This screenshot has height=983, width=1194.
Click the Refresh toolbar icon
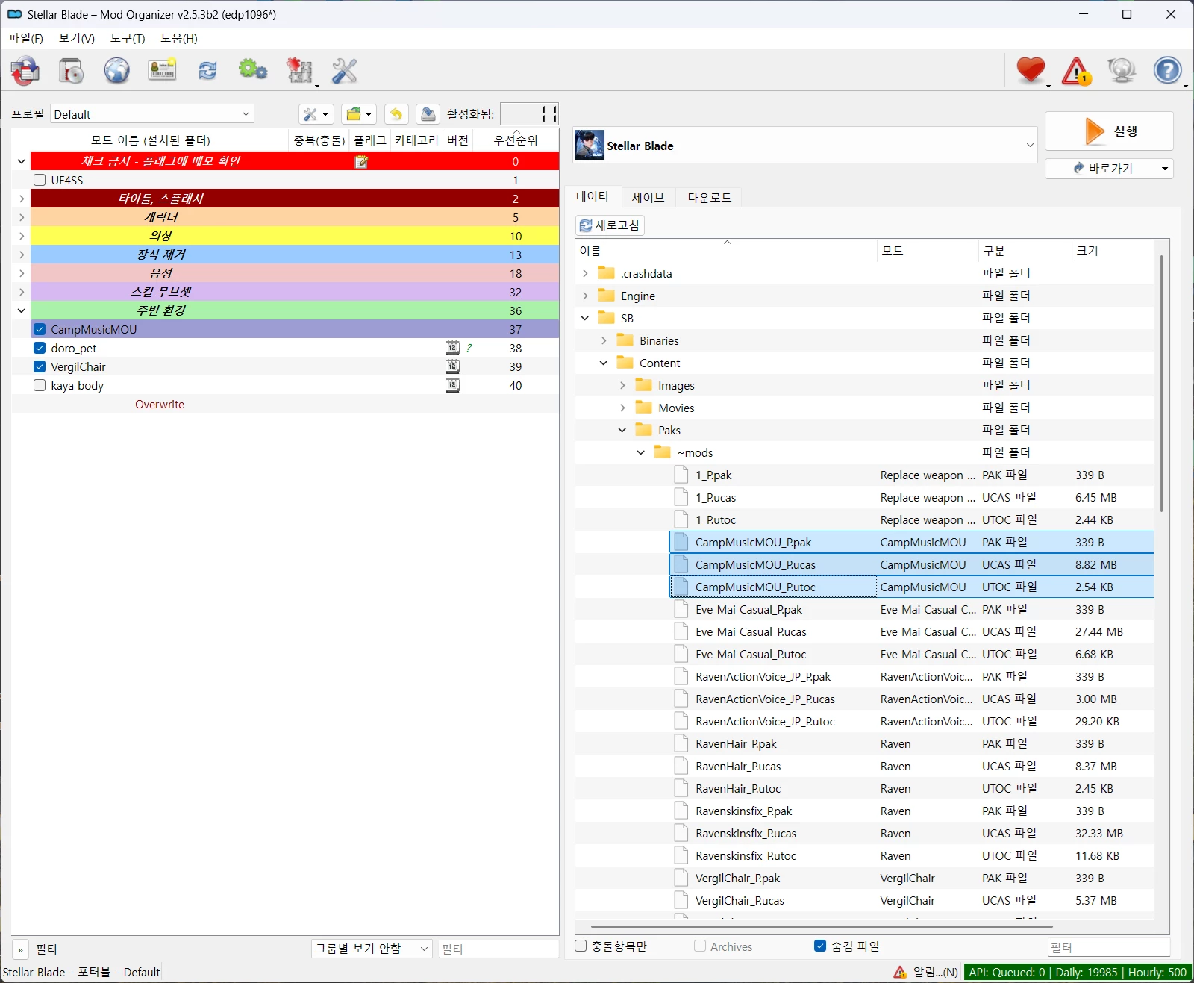coord(207,71)
